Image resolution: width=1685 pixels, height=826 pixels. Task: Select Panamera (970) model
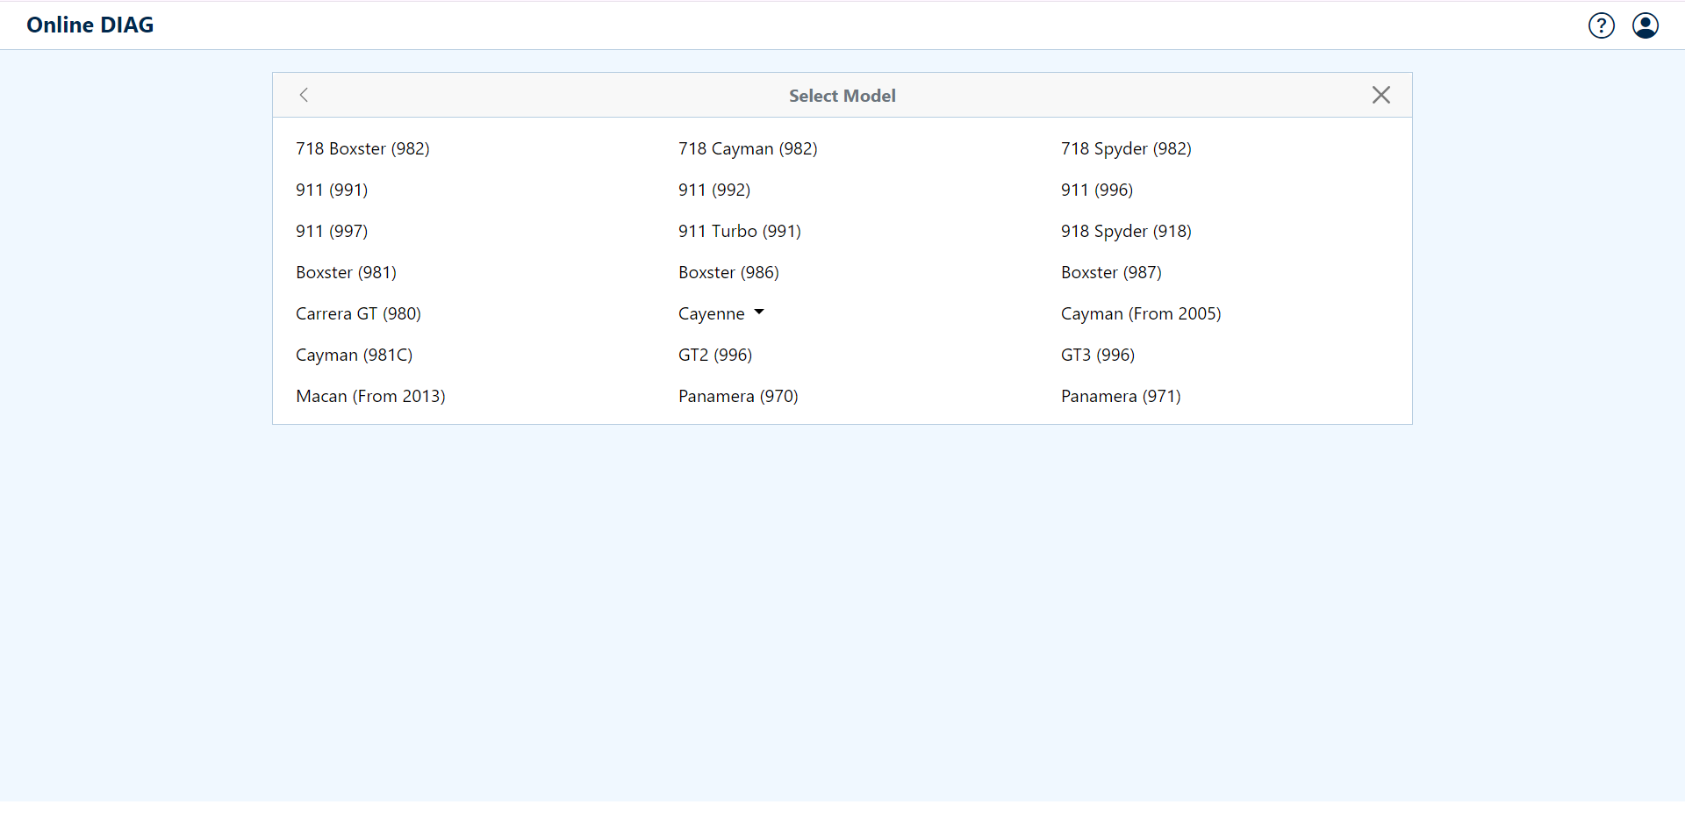point(738,396)
